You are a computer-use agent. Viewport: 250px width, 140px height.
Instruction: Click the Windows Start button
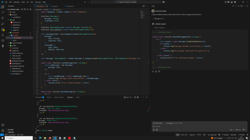tap(2, 138)
